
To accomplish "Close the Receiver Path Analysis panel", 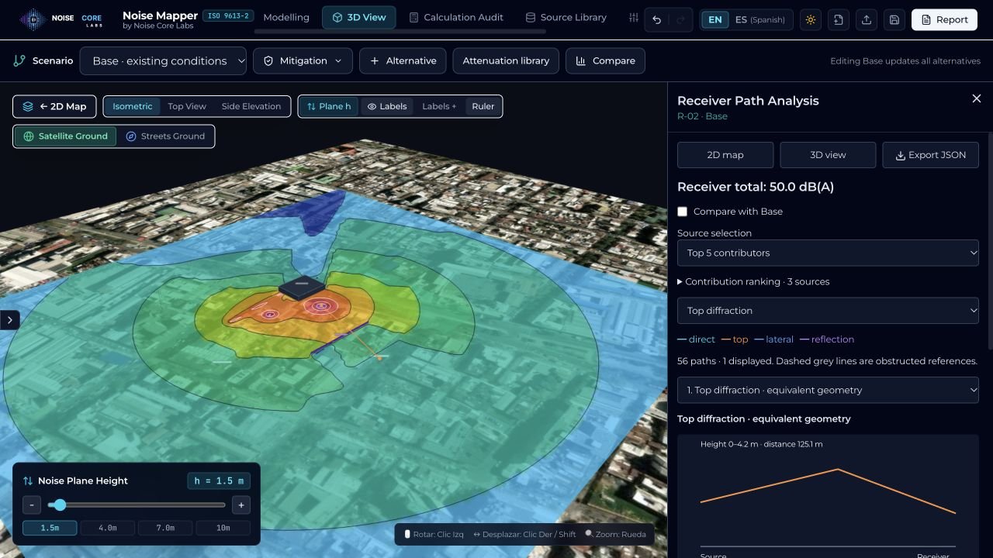I will click(977, 98).
